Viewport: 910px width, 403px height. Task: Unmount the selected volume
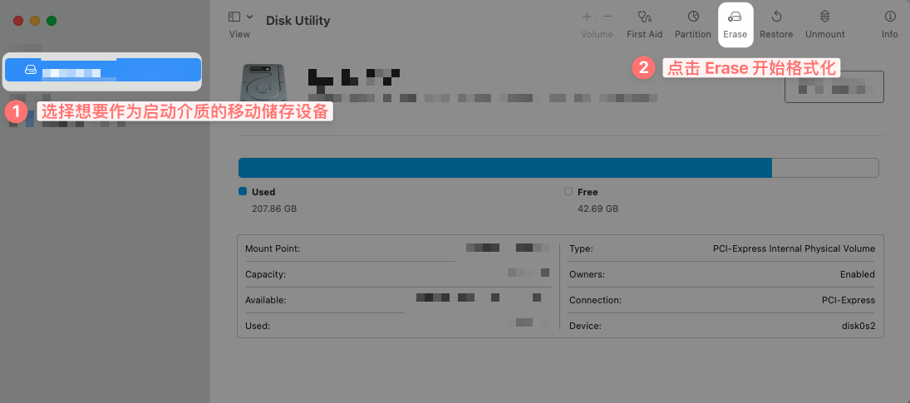click(x=825, y=17)
